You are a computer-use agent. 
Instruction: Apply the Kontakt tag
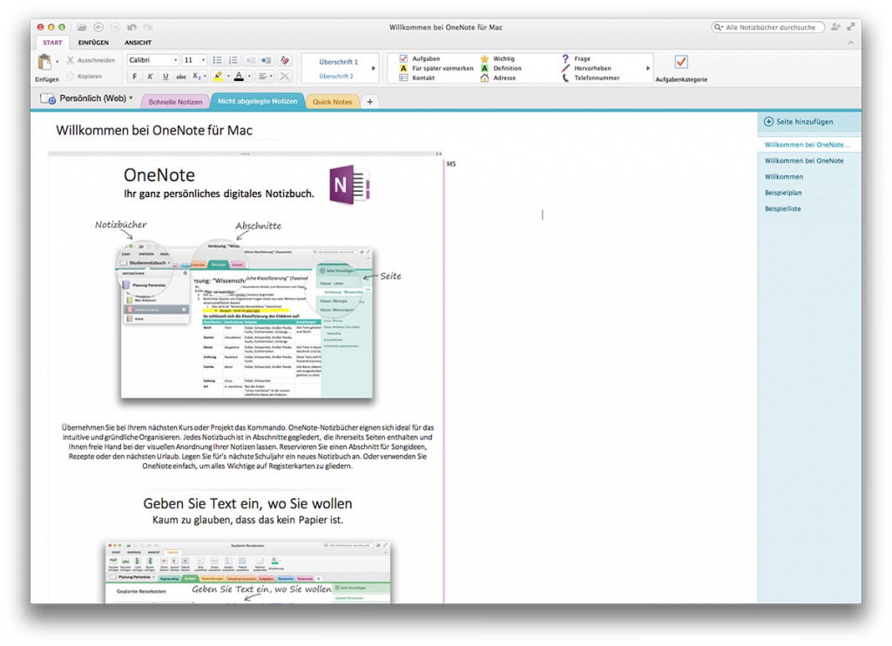click(402, 78)
